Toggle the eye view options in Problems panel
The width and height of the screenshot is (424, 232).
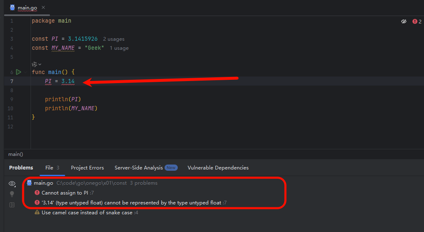coord(12,183)
